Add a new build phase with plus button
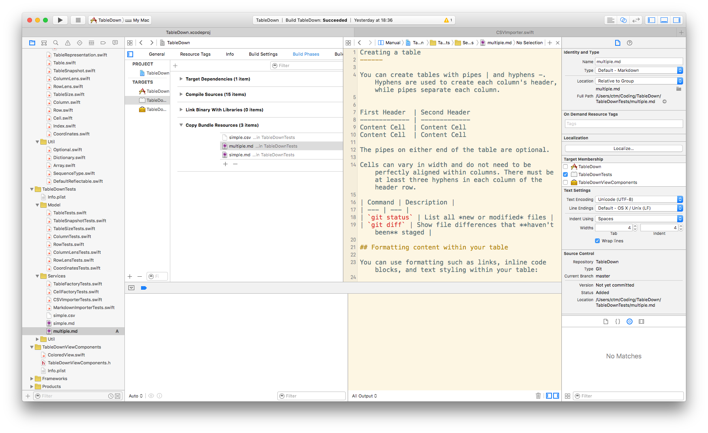The image size is (708, 433). (x=175, y=66)
